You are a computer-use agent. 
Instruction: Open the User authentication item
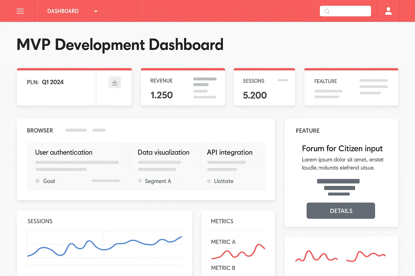(x=64, y=152)
